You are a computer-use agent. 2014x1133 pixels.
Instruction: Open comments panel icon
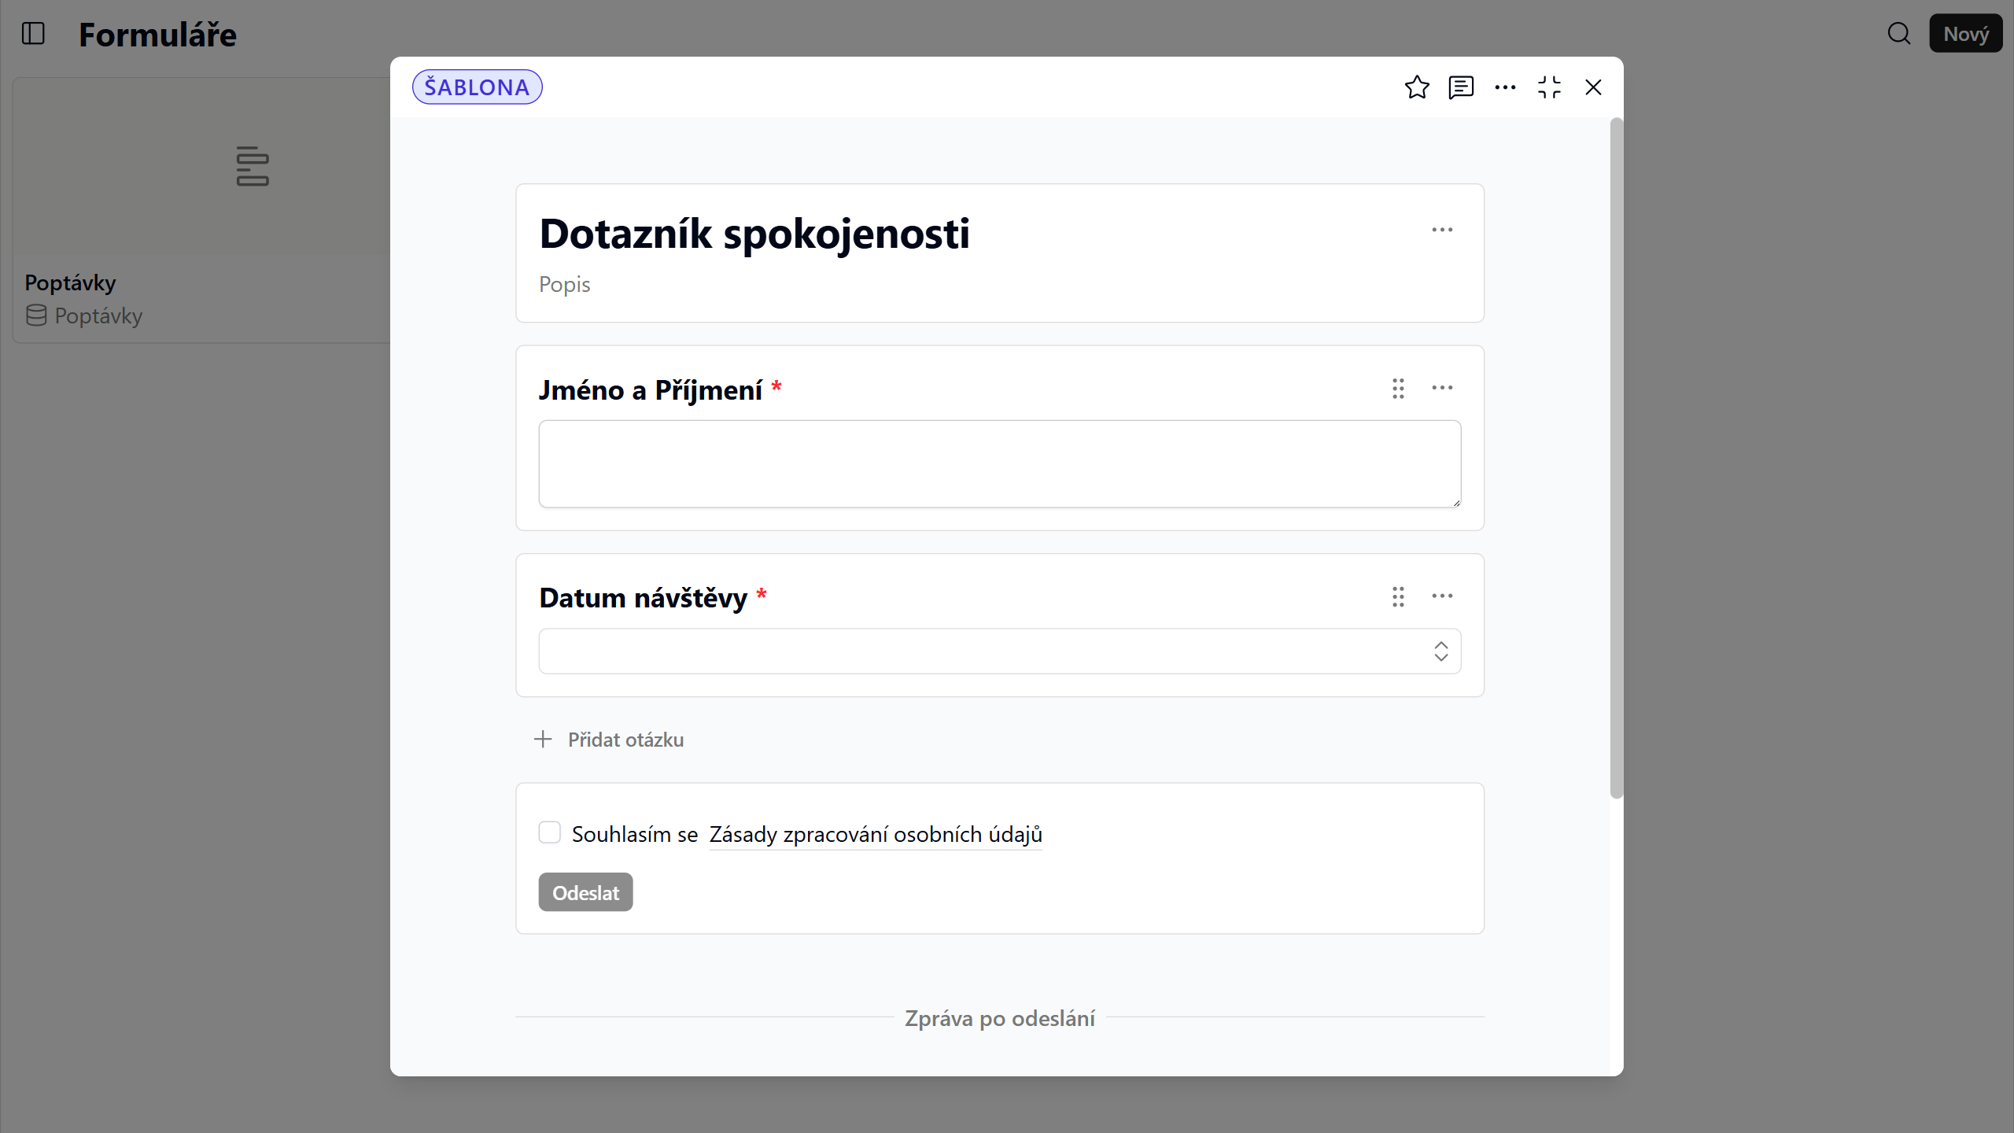tap(1461, 87)
